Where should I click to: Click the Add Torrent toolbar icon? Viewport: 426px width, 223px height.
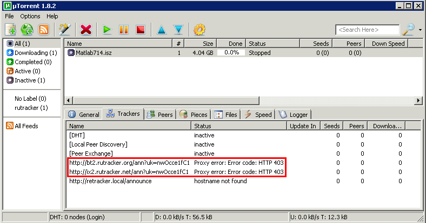tap(11, 30)
